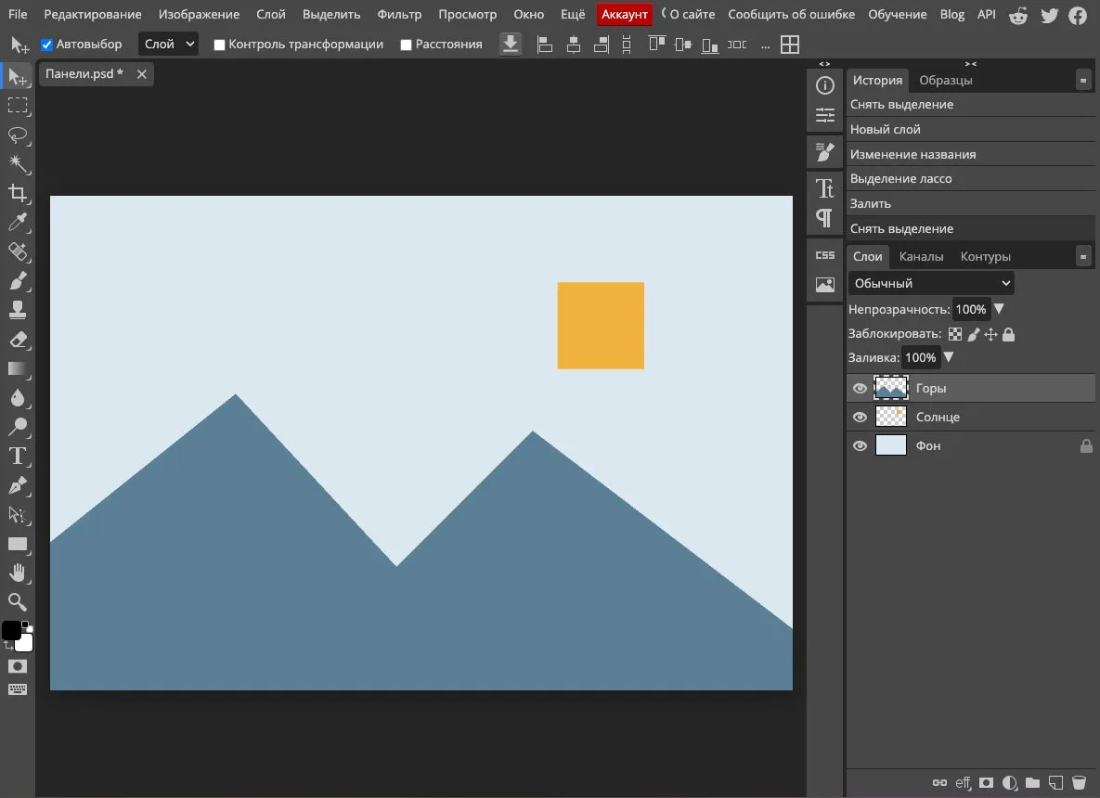
Task: Switch to the Образцы tab
Action: (x=946, y=81)
